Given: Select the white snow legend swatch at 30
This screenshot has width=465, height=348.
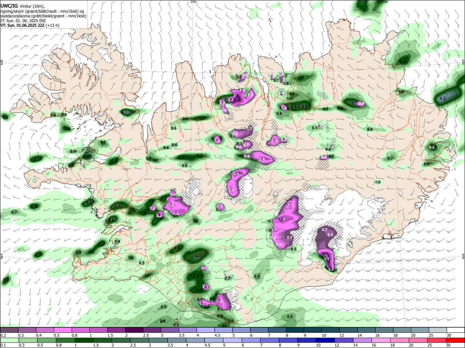Looking at the screenshot, I should pos(456,330).
